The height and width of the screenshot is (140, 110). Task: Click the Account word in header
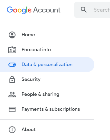[47, 10]
